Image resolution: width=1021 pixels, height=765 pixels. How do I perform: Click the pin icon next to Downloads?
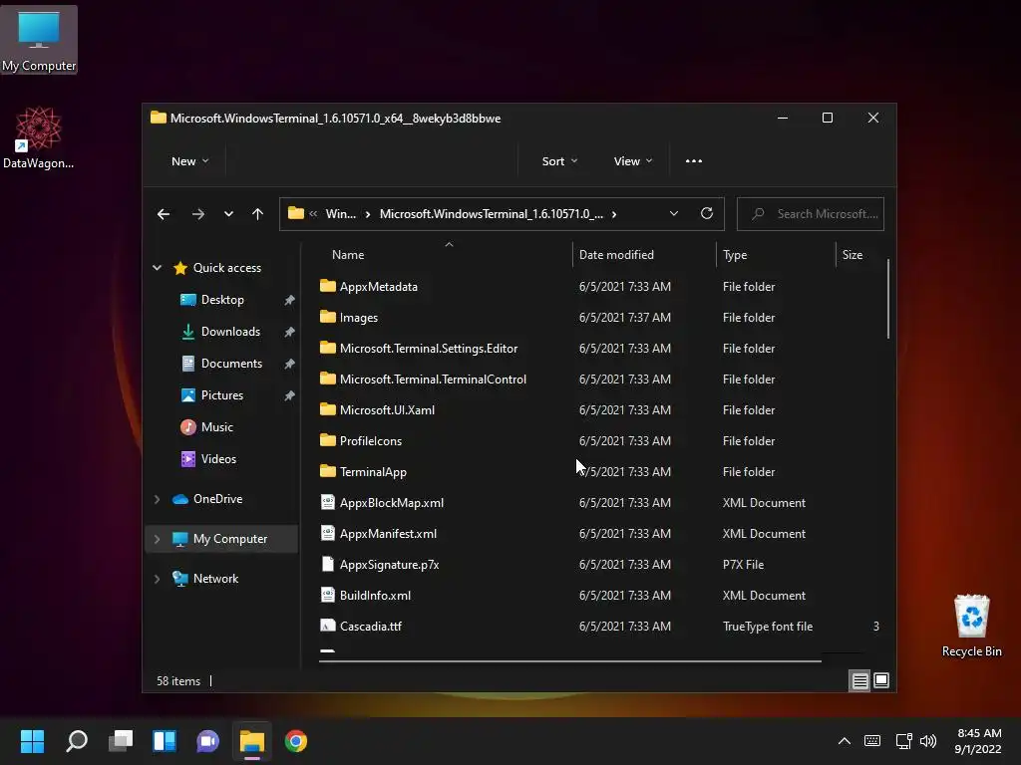290,332
